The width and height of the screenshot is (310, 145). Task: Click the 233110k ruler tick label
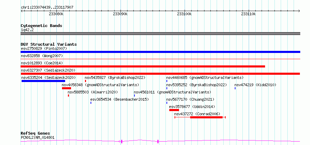pos(248,14)
